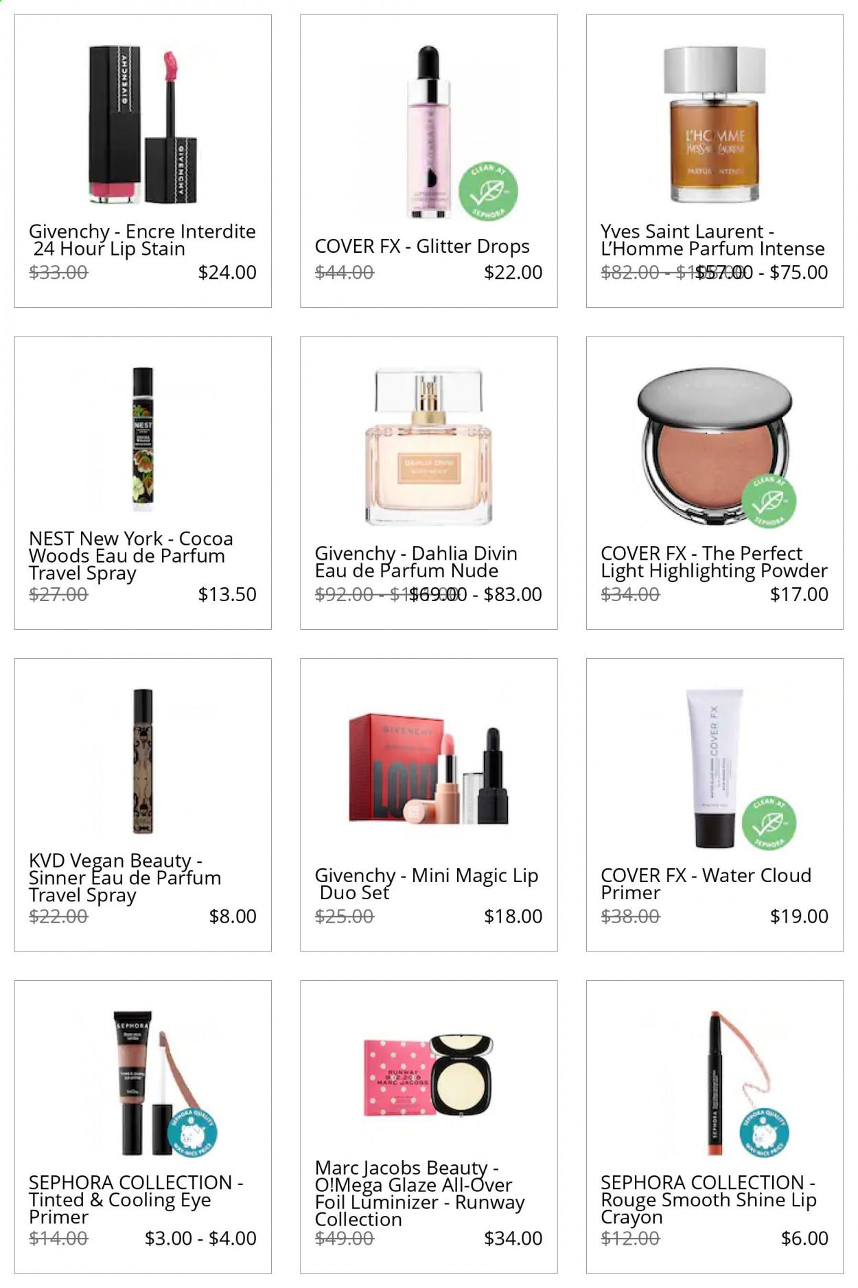Open the KVD Sinner travel spray image
The height and width of the screenshot is (1288, 858).
coord(143,761)
